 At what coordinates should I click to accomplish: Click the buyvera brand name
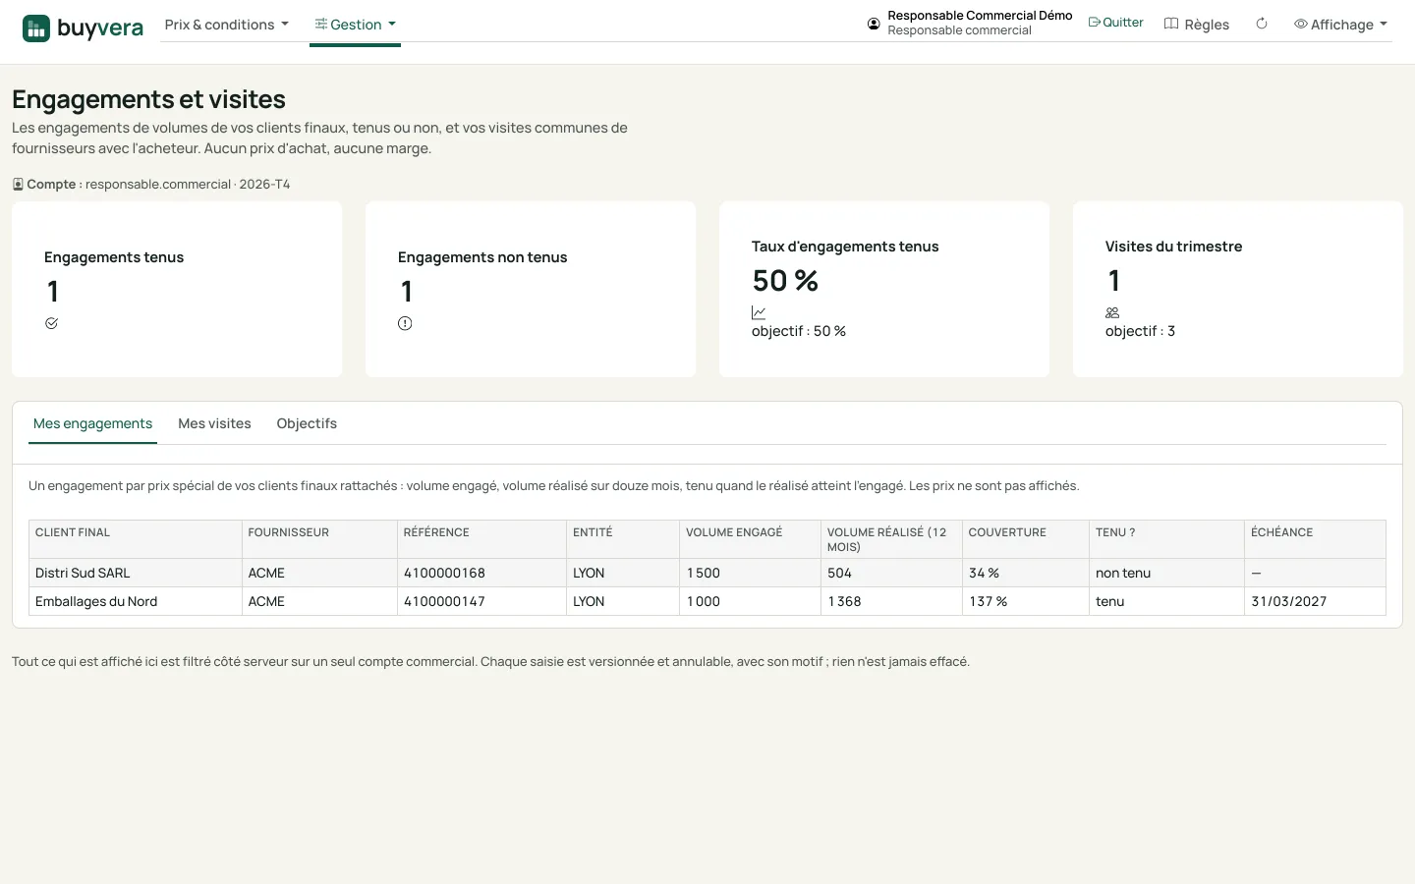pos(100,28)
